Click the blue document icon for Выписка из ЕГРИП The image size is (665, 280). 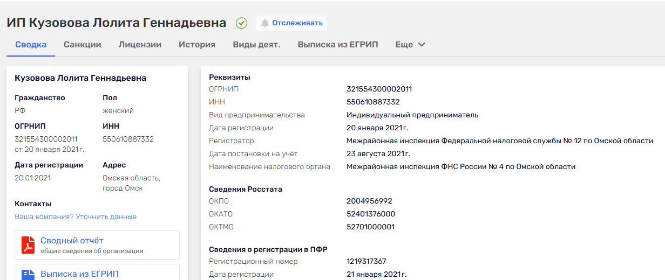[x=28, y=274]
